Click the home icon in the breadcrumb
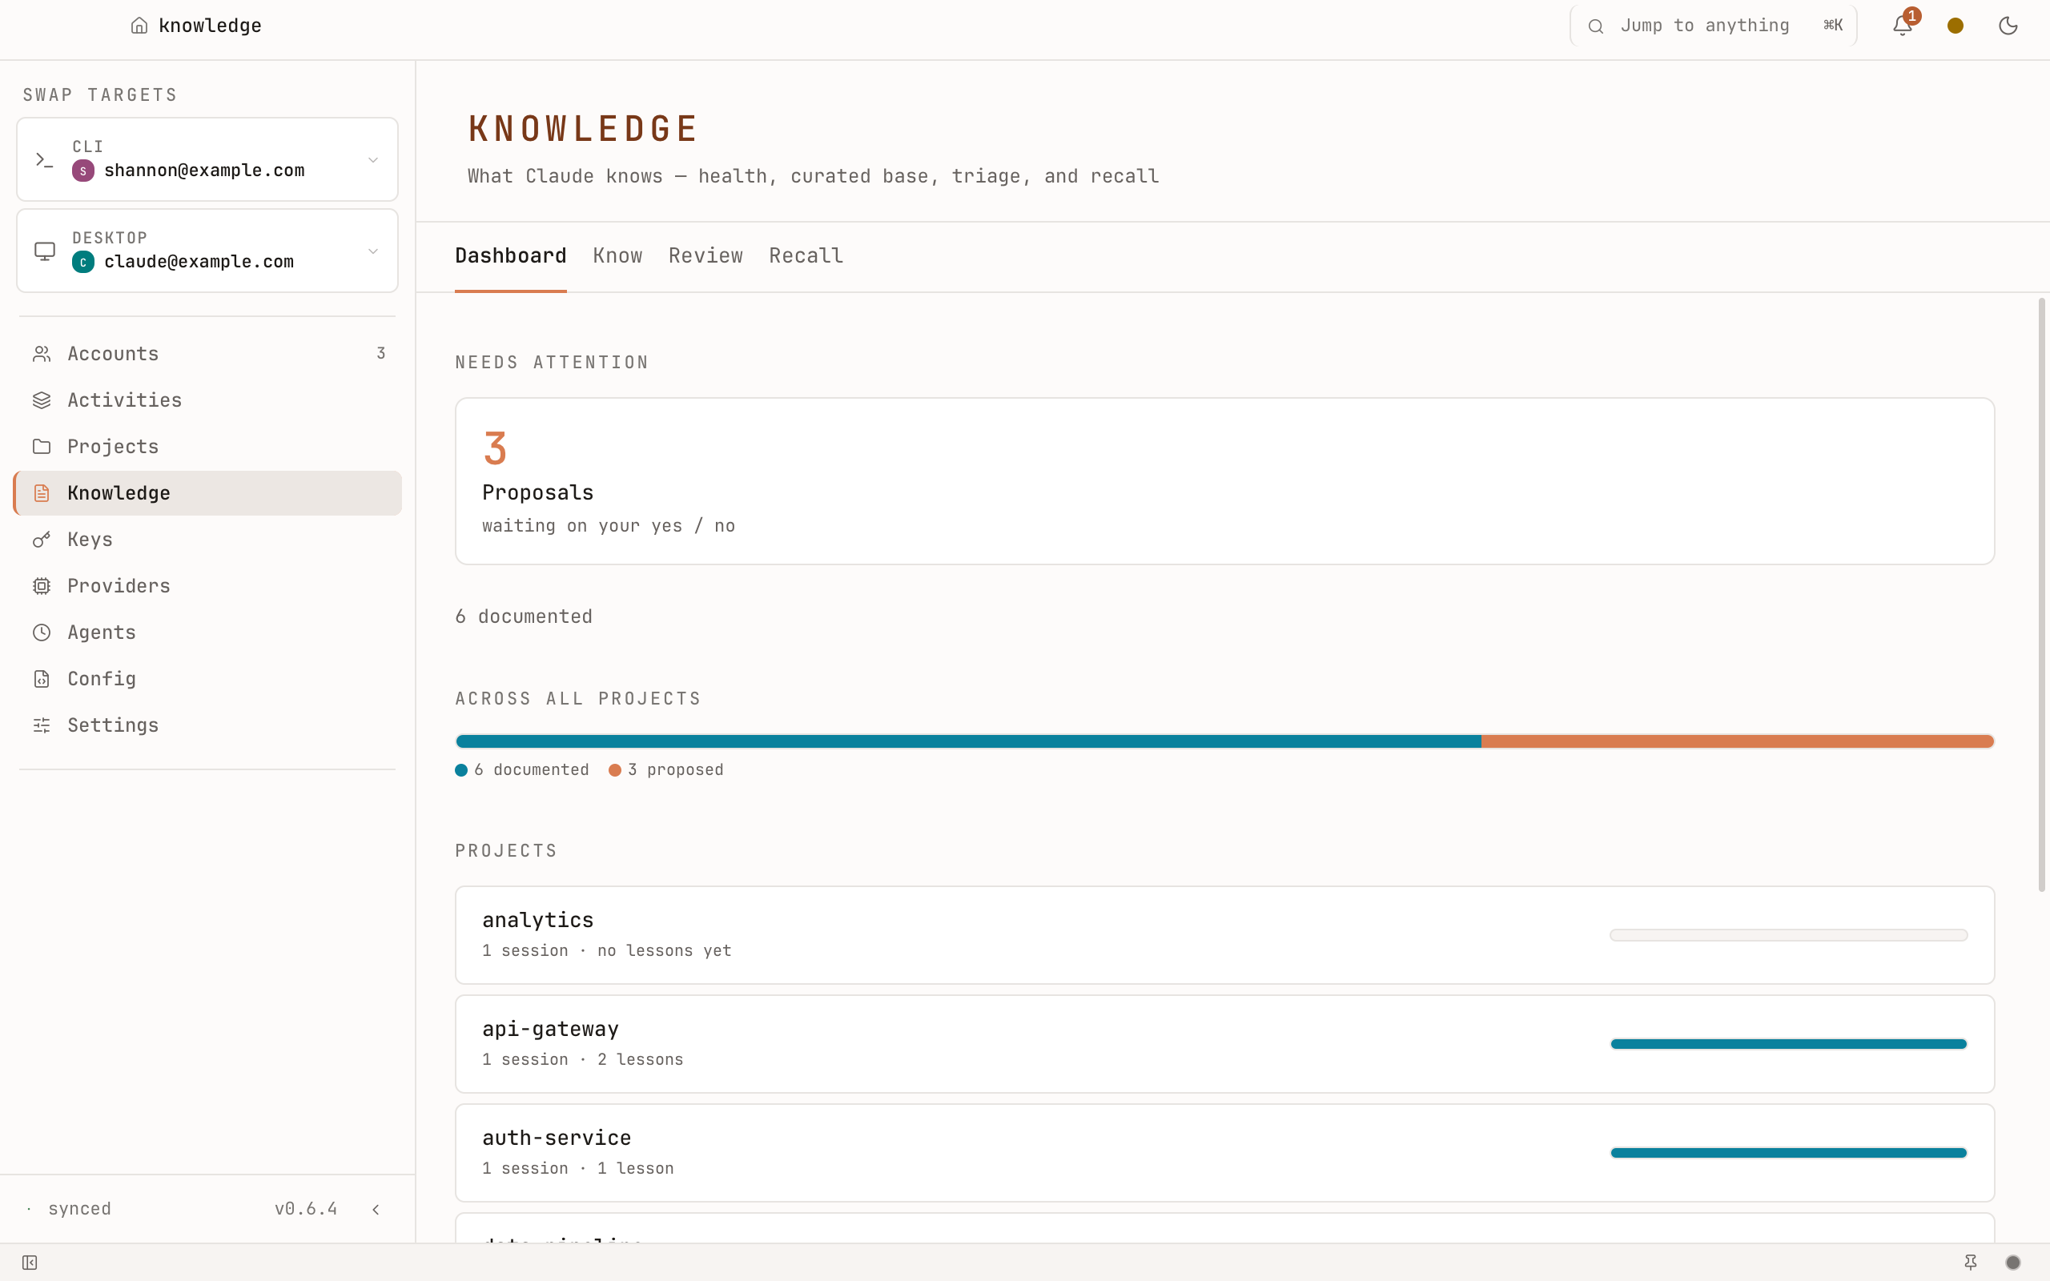This screenshot has width=2050, height=1281. [139, 26]
